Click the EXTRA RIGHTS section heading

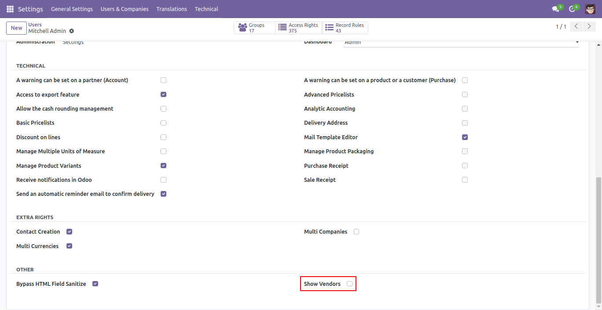(x=35, y=217)
